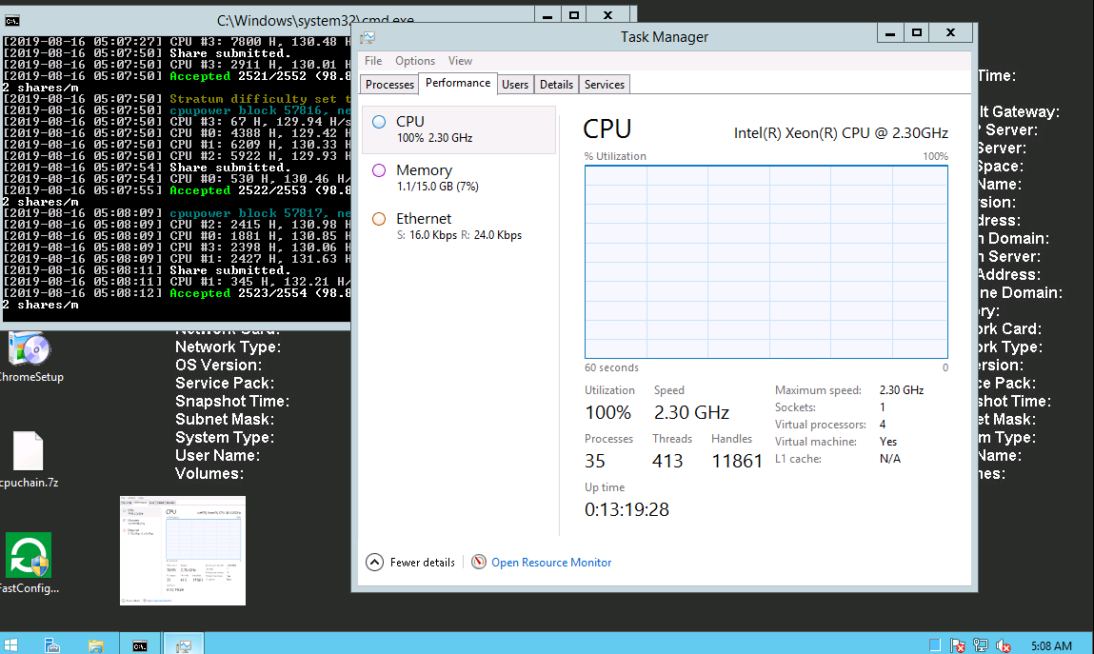This screenshot has width=1094, height=654.
Task: Go to the Details tab
Action: click(x=556, y=85)
